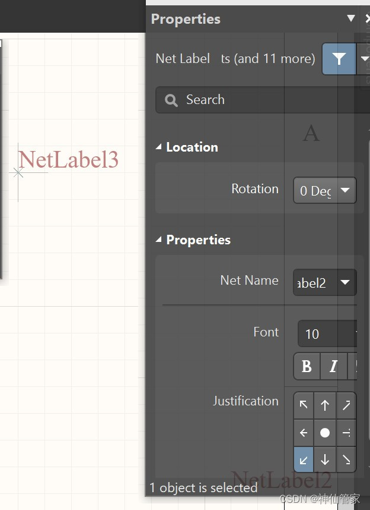Select the NetLabel3 label on schematic
Screen dimensions: 370x510
click(68, 160)
